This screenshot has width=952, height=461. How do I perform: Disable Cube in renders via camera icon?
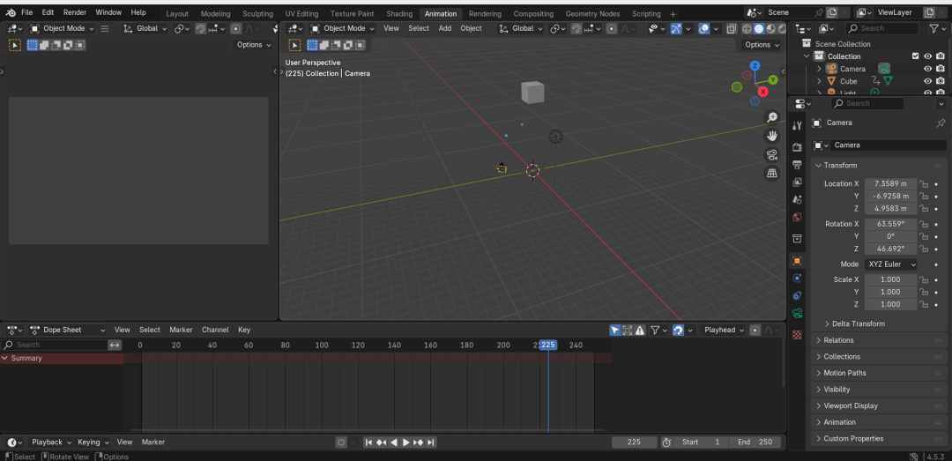click(941, 81)
